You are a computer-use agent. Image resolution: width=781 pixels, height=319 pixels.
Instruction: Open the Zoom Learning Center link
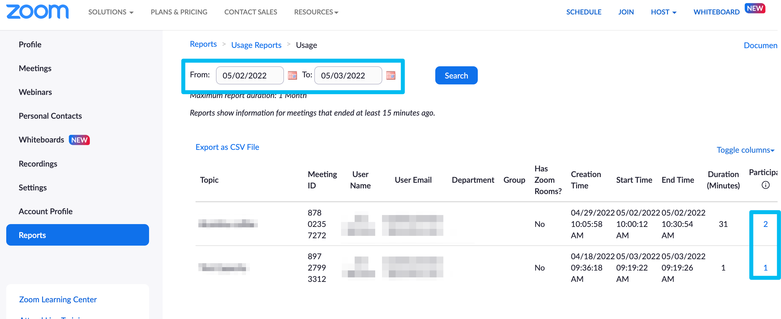pyautogui.click(x=58, y=299)
